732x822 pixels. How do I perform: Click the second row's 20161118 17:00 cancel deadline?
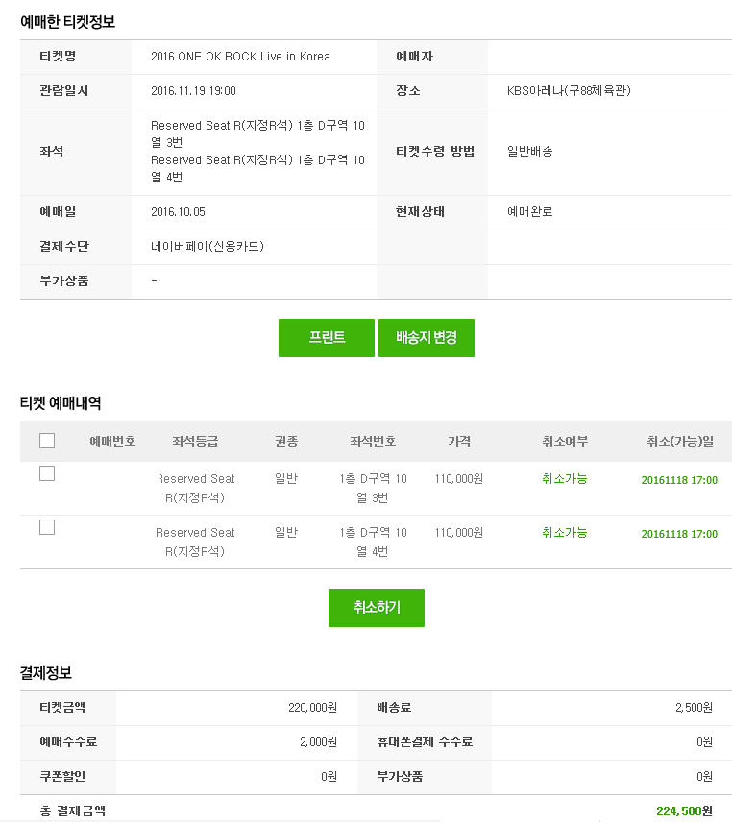coord(679,534)
